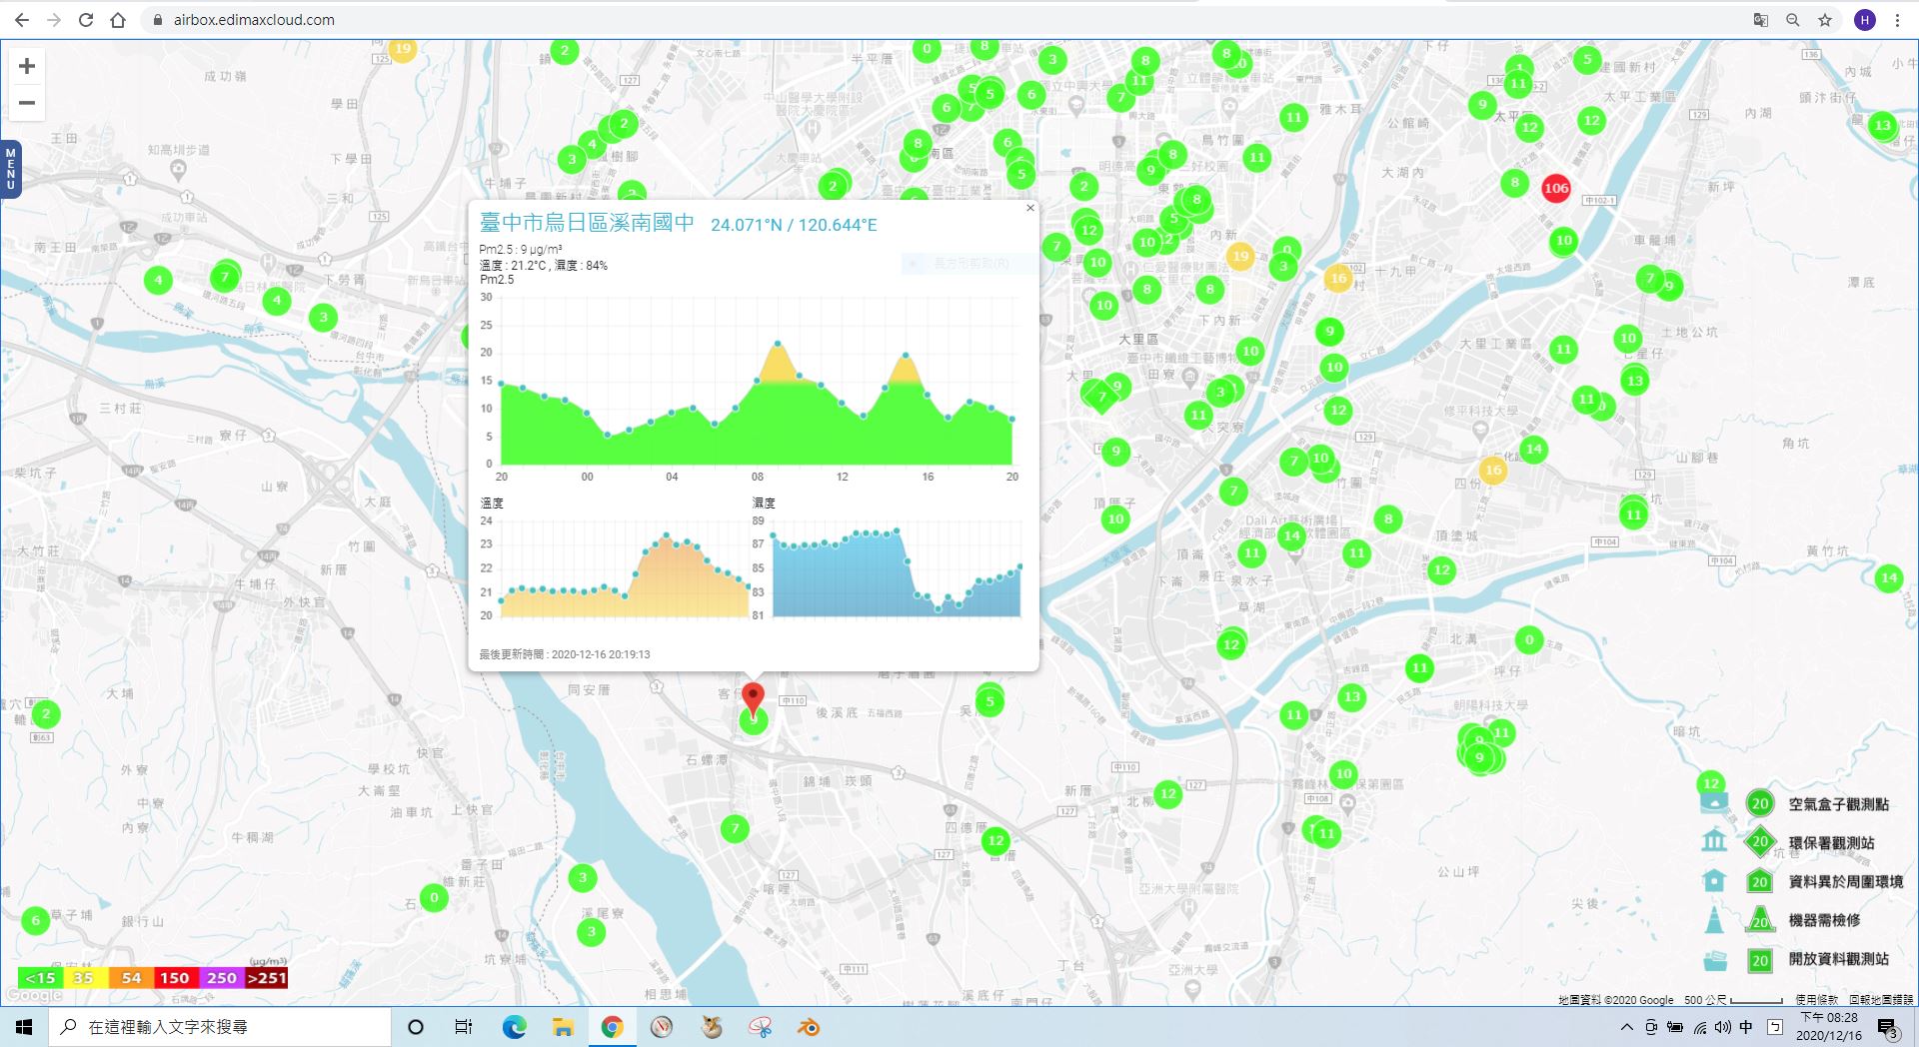Select green 0 marker near 坪仔

(x=1529, y=639)
